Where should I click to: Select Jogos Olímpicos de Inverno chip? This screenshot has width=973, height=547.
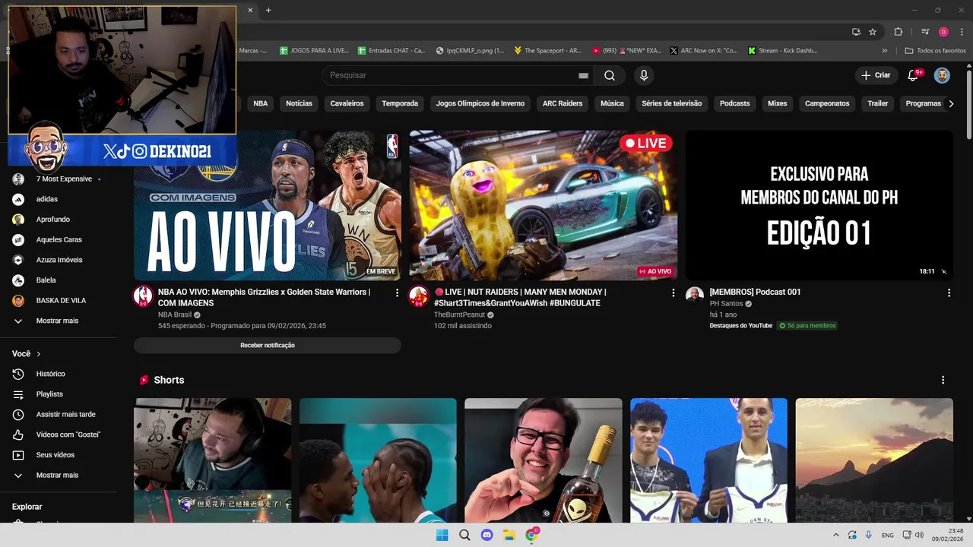[x=480, y=103]
